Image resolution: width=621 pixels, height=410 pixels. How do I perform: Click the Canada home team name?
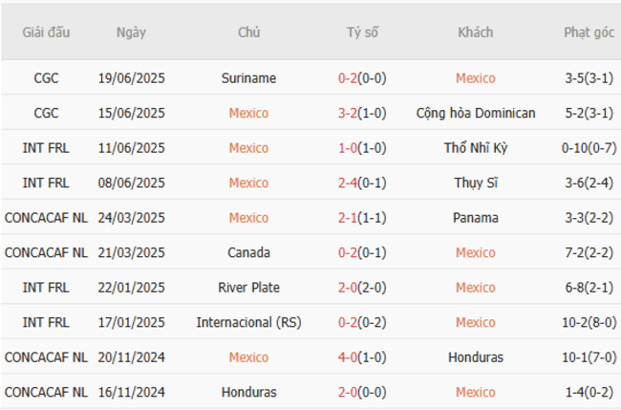pyautogui.click(x=248, y=252)
